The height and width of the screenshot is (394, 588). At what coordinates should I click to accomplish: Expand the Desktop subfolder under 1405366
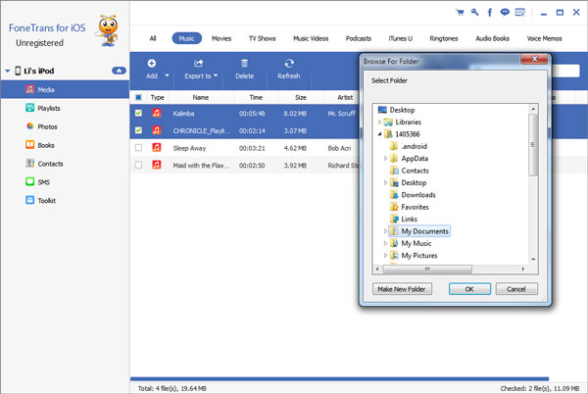[x=385, y=182]
